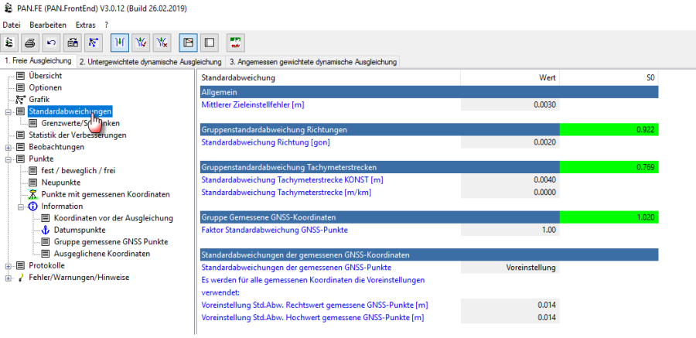696x338 pixels.
Task: Switch to Untergewichtete dynamische Ausgleichung tab
Action: tap(150, 62)
